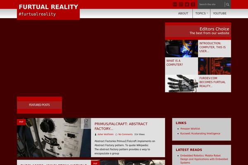This screenshot has width=248, height=165.
Task: Click the Links widget heading
Action: (181, 123)
